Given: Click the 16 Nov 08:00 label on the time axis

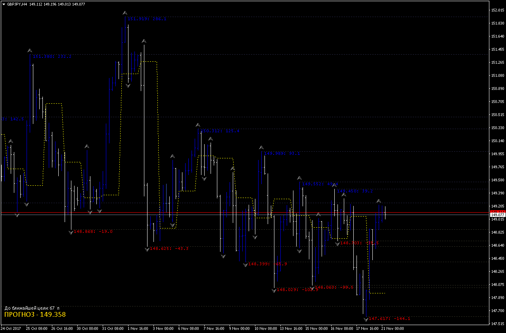Looking at the screenshot, I should pos(342,329).
